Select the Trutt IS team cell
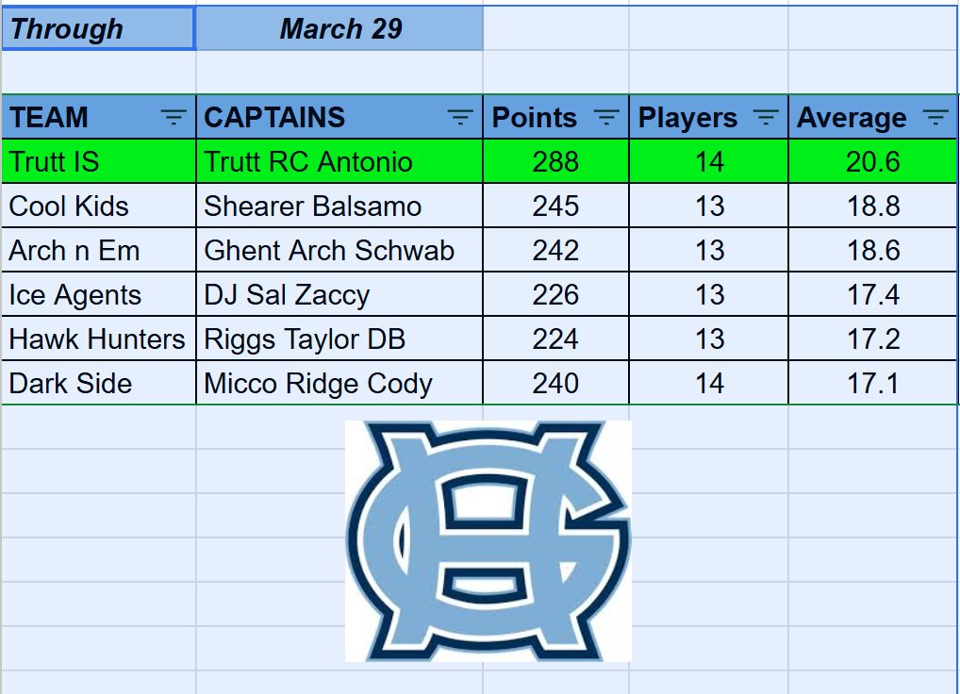The image size is (960, 694). (x=99, y=161)
